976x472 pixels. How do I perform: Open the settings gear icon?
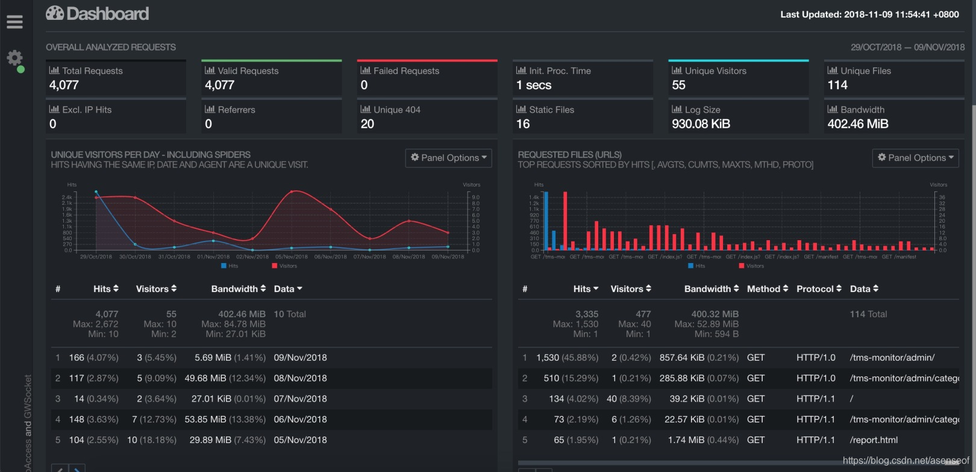pos(14,58)
